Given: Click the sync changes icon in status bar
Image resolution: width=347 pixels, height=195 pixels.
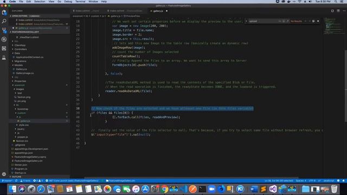Looking at the screenshot, I should (16, 180).
